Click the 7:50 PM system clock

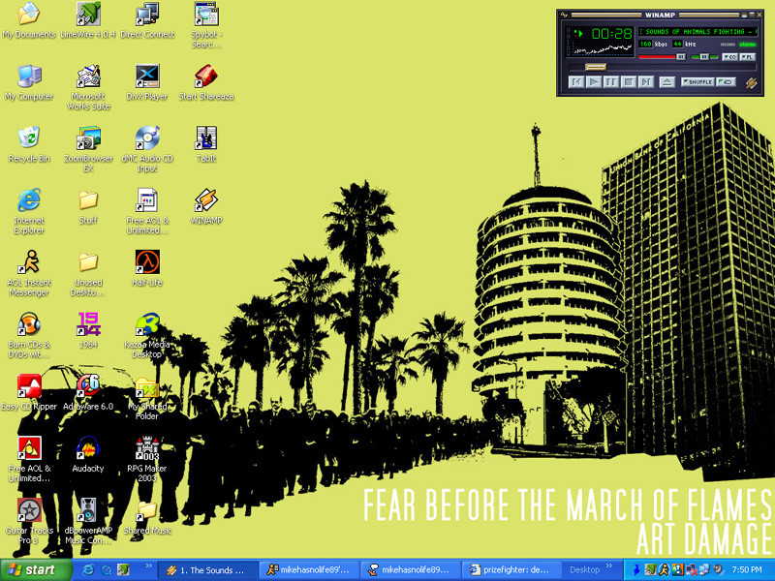tap(747, 570)
